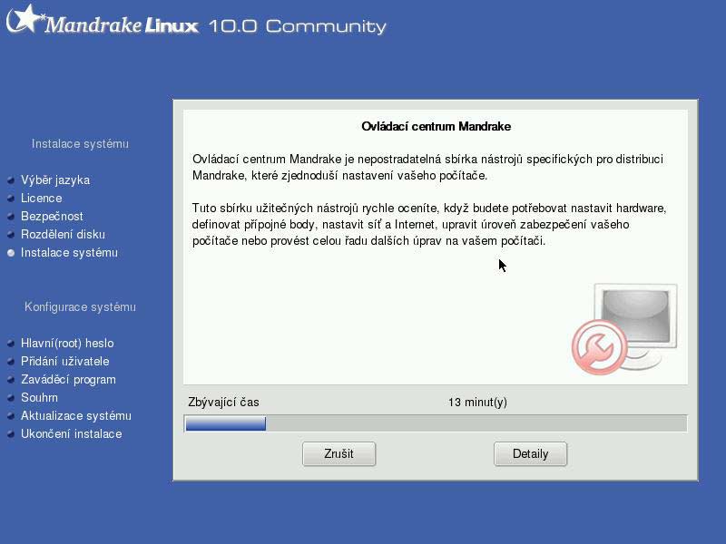The height and width of the screenshot is (544, 726).
Task: Click the Zbývající čas label
Action: coord(223,402)
